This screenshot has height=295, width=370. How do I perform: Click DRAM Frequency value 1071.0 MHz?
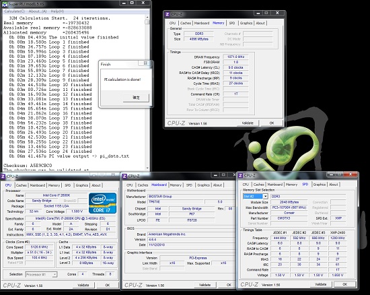[235, 57]
